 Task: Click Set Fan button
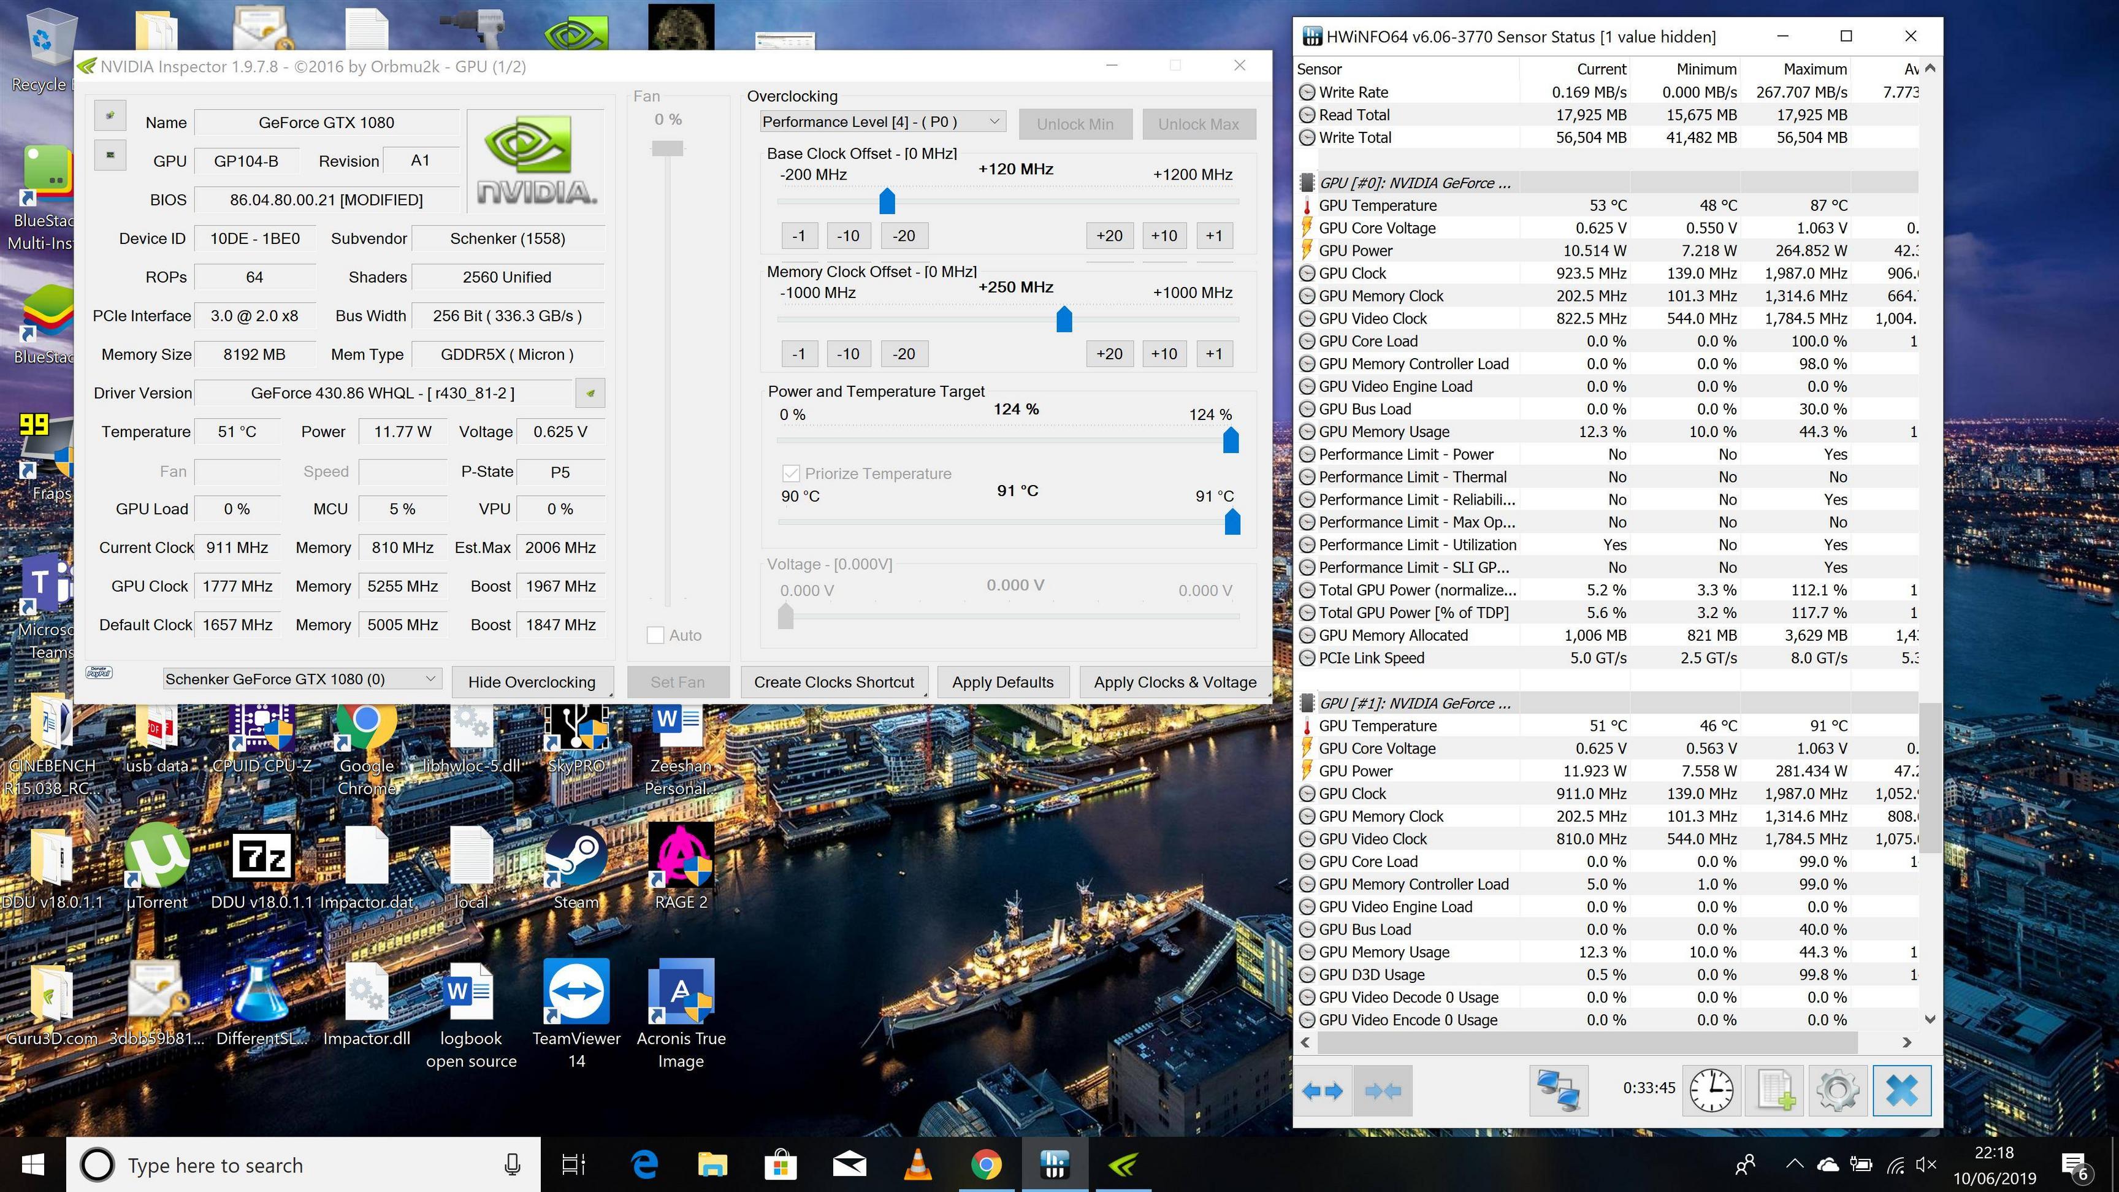click(678, 682)
